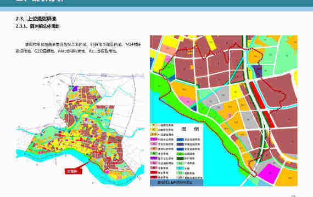Click the blue caption bar below legend
313x197 pixels.
coord(176,182)
